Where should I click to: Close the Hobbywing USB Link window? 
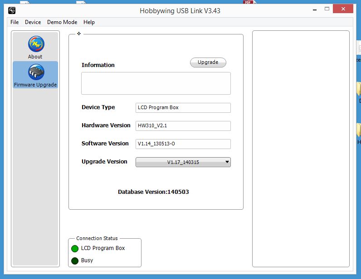tap(343, 9)
